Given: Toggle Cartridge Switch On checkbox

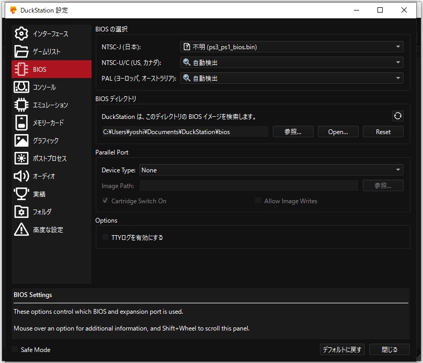Looking at the screenshot, I should 105,201.
